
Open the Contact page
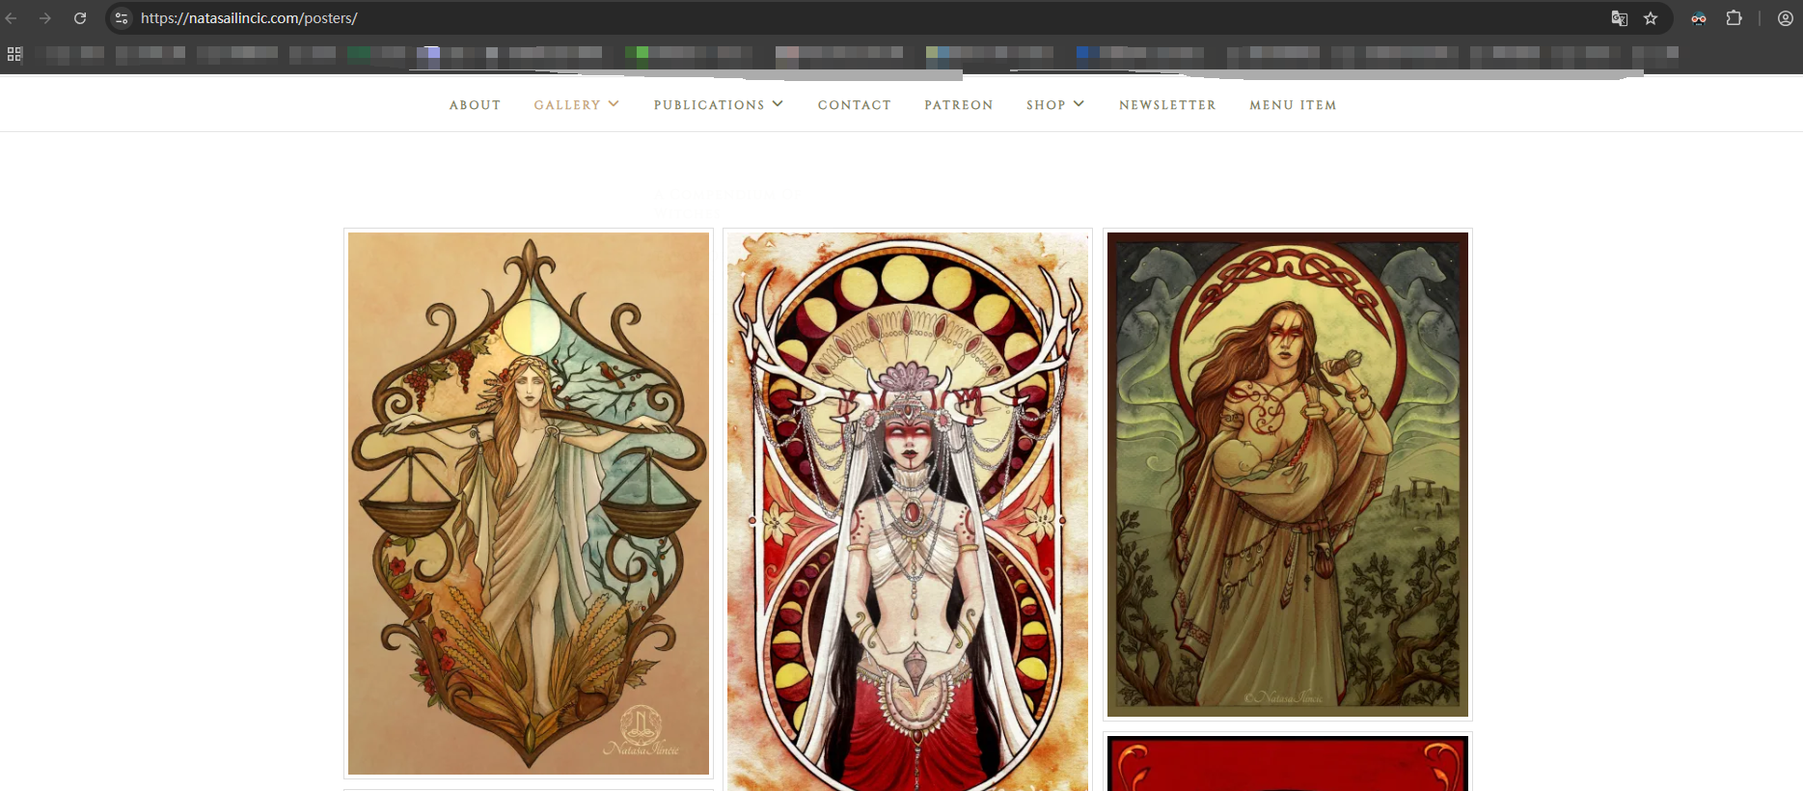click(854, 105)
